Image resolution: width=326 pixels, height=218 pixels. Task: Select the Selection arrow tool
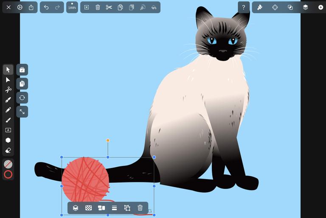click(x=8, y=70)
